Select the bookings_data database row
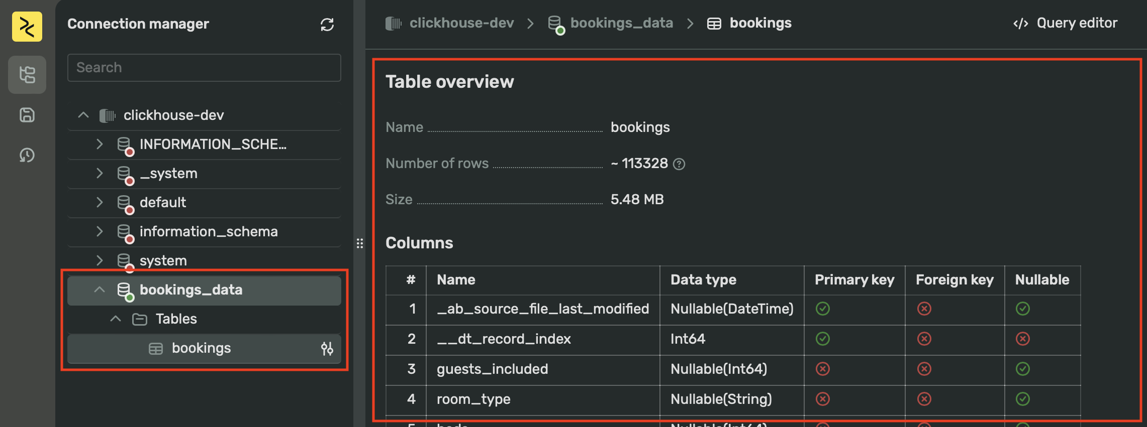The width and height of the screenshot is (1147, 427). click(x=204, y=290)
